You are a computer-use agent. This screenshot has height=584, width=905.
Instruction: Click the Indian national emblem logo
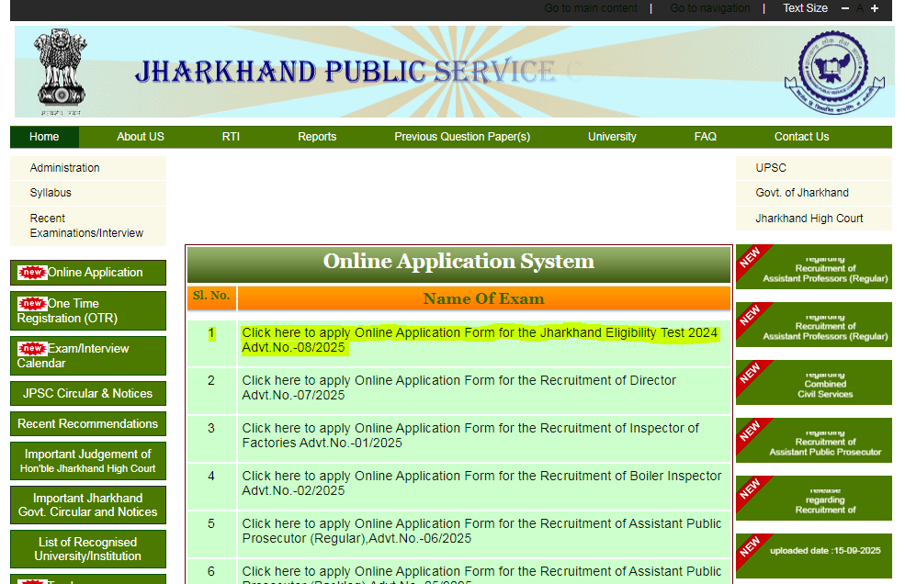click(x=61, y=72)
